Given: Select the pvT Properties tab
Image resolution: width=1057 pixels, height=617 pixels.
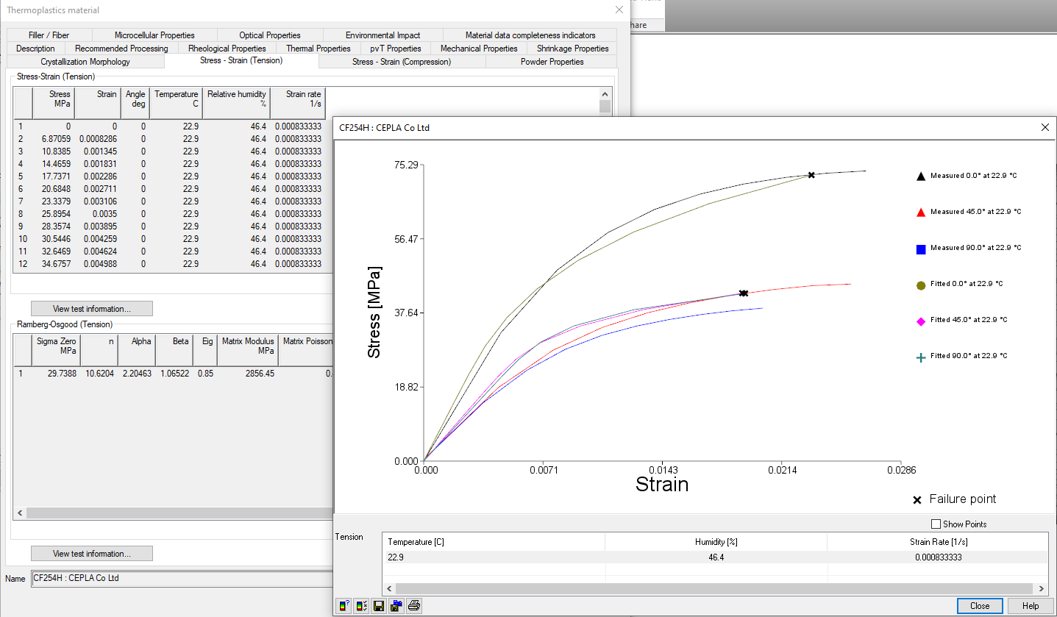Looking at the screenshot, I should pos(396,49).
